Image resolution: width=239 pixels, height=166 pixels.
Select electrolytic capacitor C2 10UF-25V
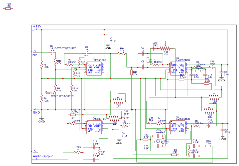[52, 52]
